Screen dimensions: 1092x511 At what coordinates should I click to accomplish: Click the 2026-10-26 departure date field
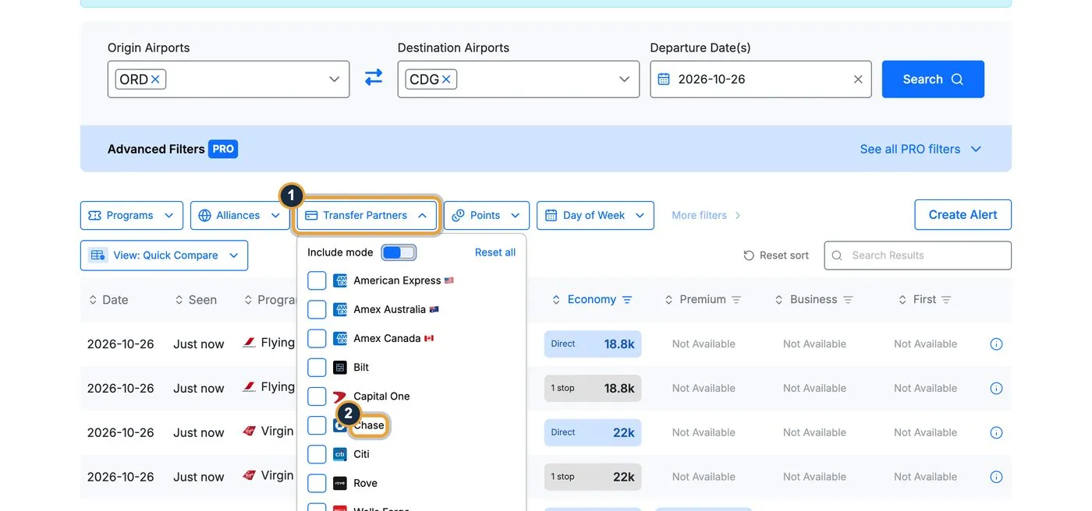point(760,79)
